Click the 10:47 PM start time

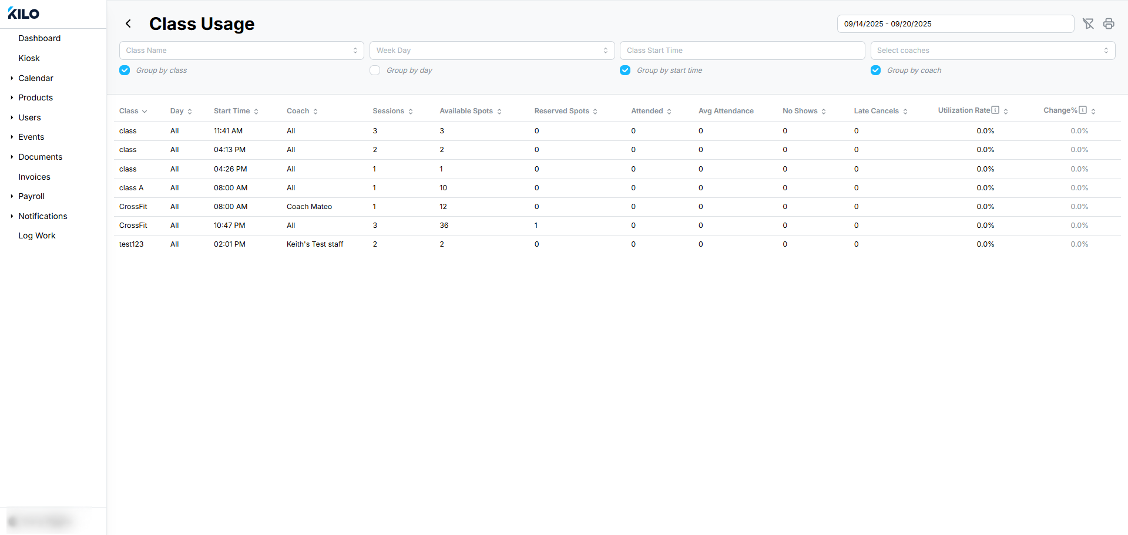click(x=230, y=226)
